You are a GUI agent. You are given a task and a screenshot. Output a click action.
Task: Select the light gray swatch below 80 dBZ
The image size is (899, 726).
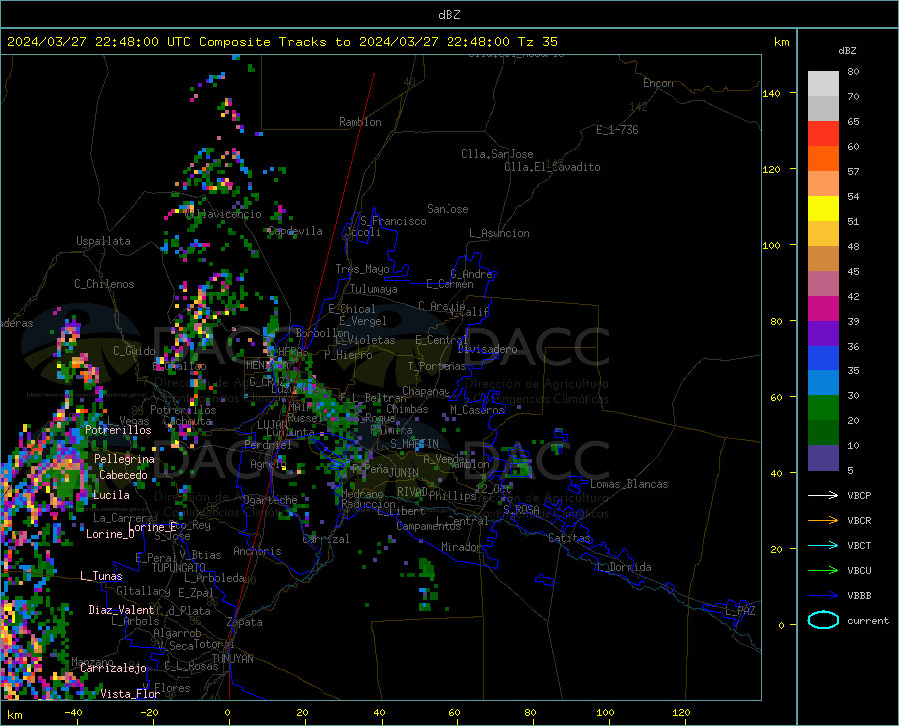[x=823, y=84]
